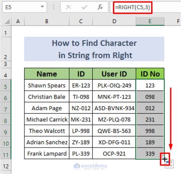The height and width of the screenshot is (174, 181).
Task: Select cell 'ER-123'
Action: (81, 85)
